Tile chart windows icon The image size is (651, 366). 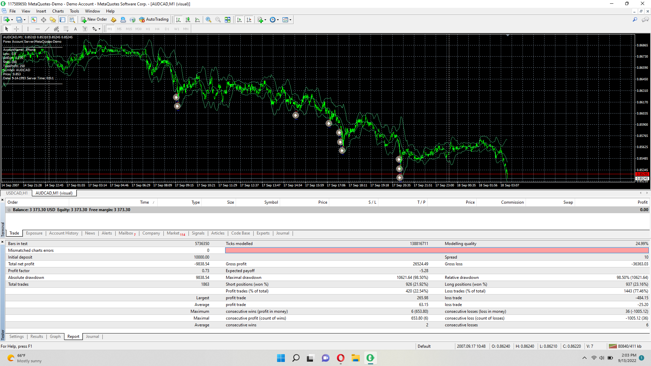[x=228, y=20]
